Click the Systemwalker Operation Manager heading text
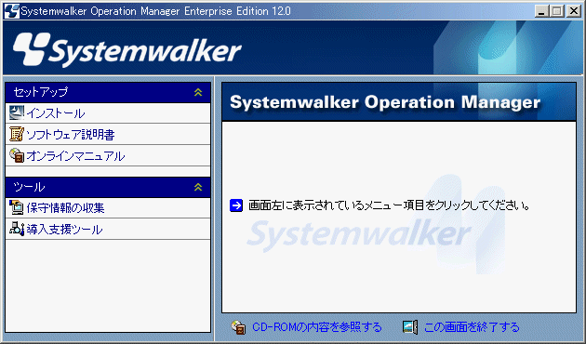This screenshot has height=344, width=586. point(385,102)
